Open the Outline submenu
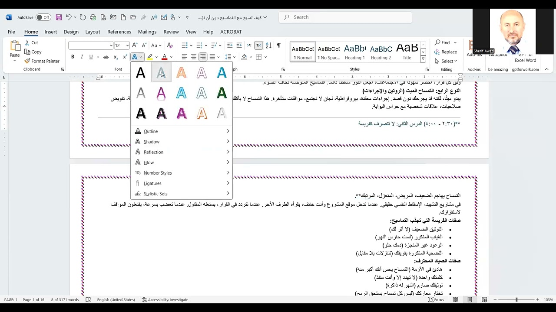Viewport: 556px width, 312px height. click(x=182, y=131)
